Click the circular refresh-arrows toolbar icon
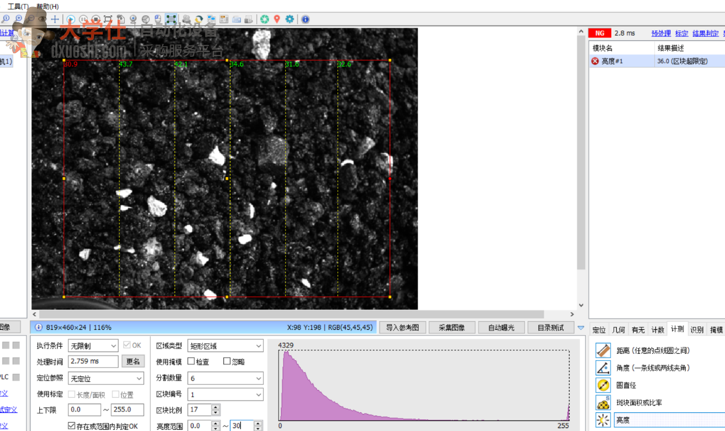Image resolution: width=725 pixels, height=431 pixels. [199, 19]
